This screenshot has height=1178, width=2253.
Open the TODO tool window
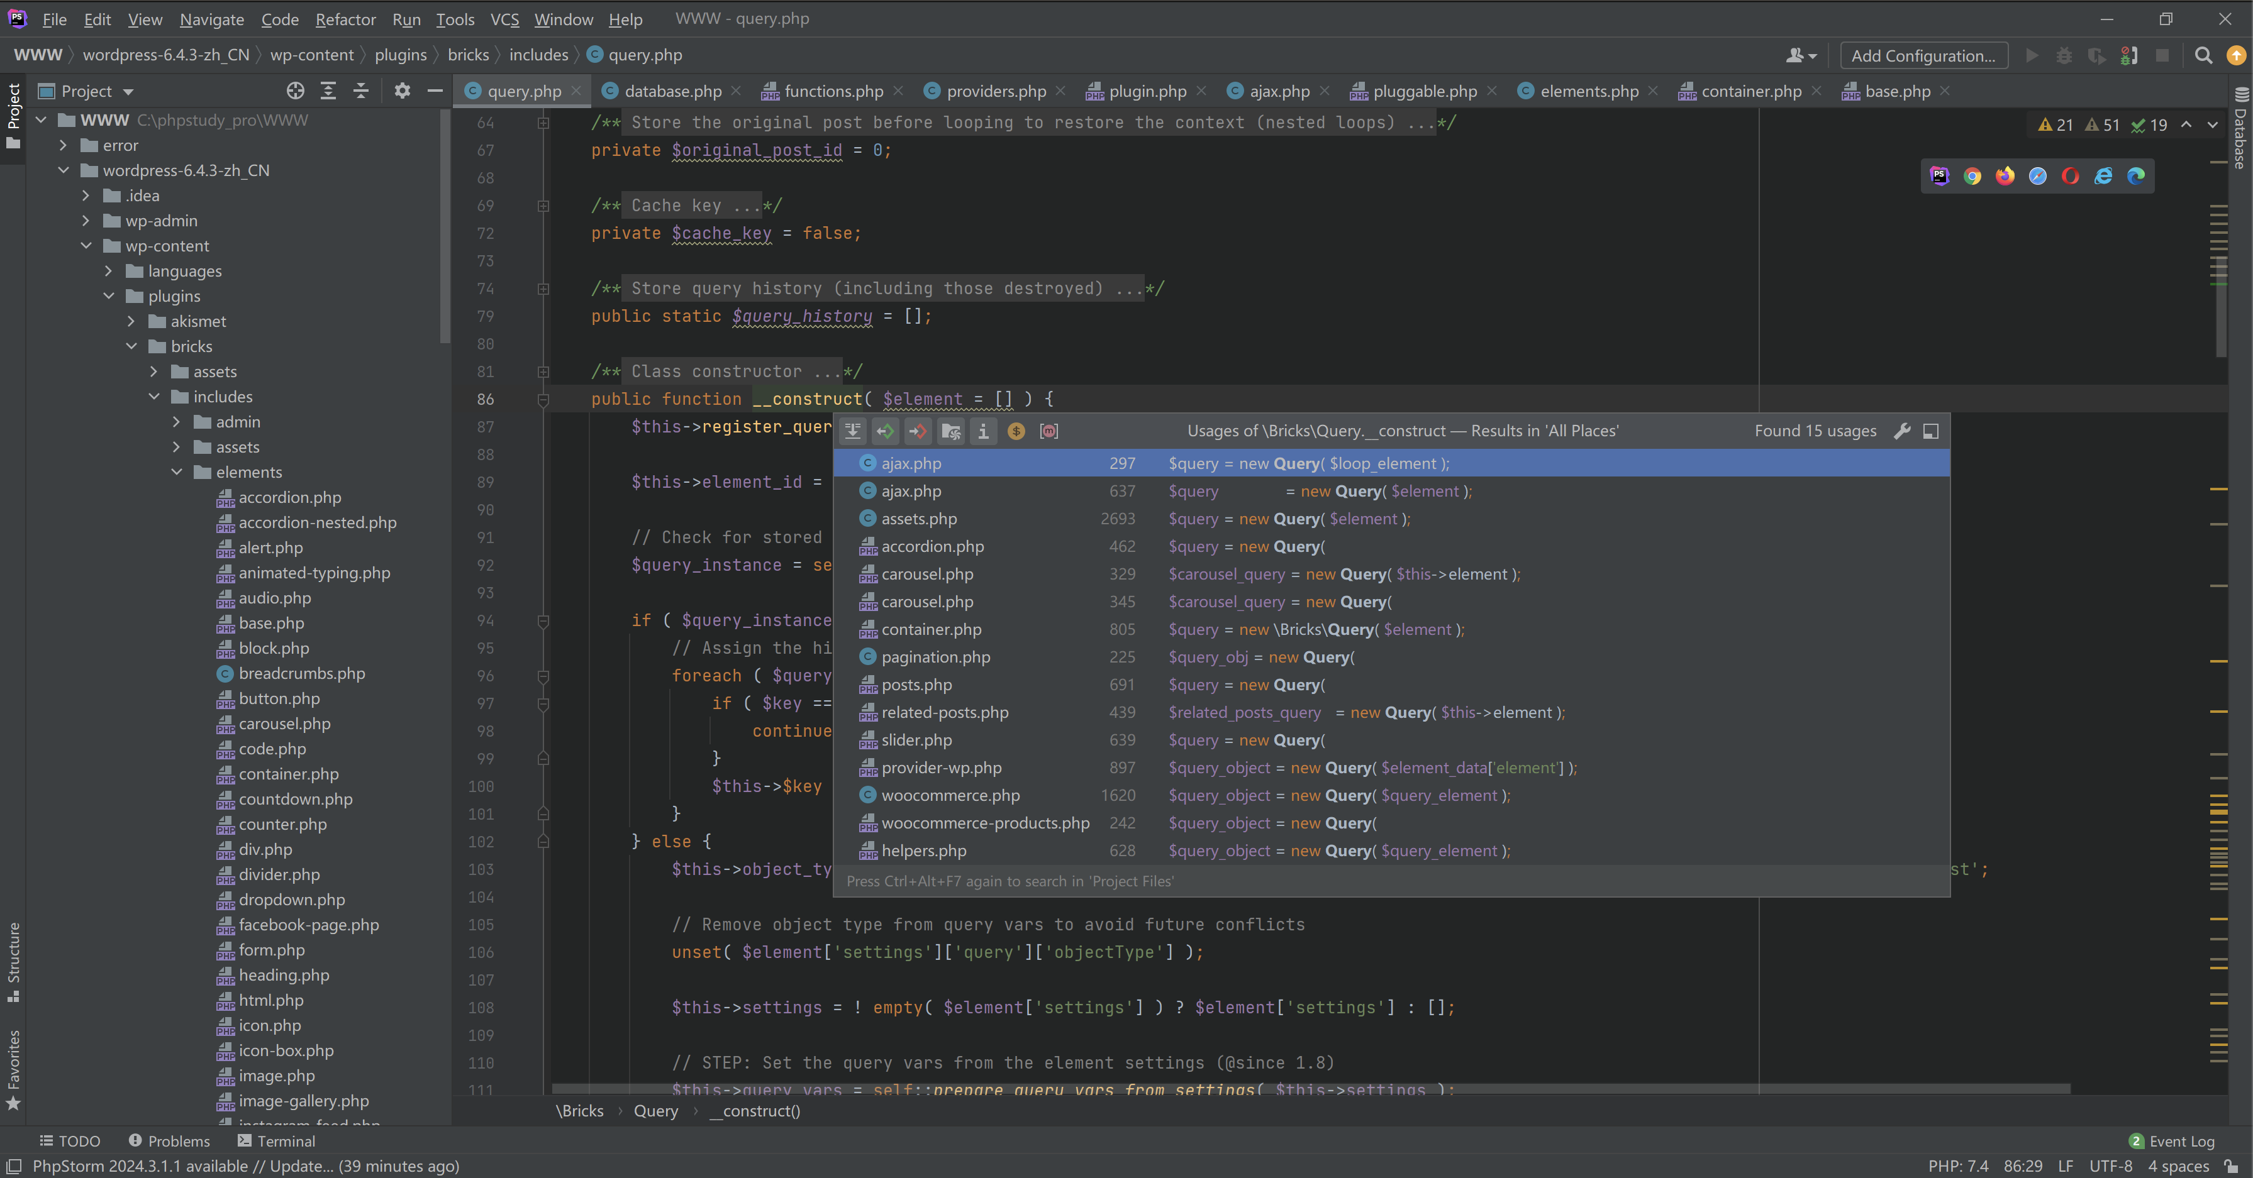click(70, 1140)
